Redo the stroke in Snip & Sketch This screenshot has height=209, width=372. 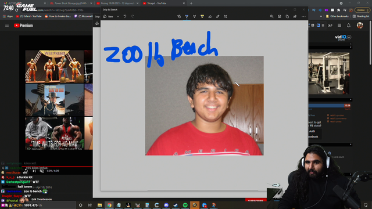133,17
